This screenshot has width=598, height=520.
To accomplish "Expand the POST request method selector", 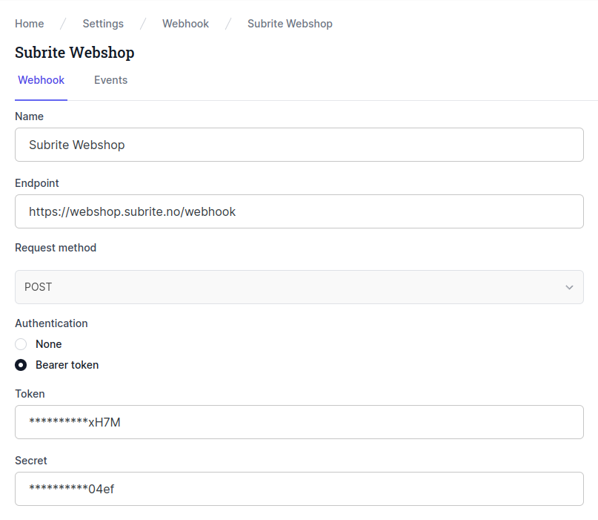I will click(x=299, y=287).
